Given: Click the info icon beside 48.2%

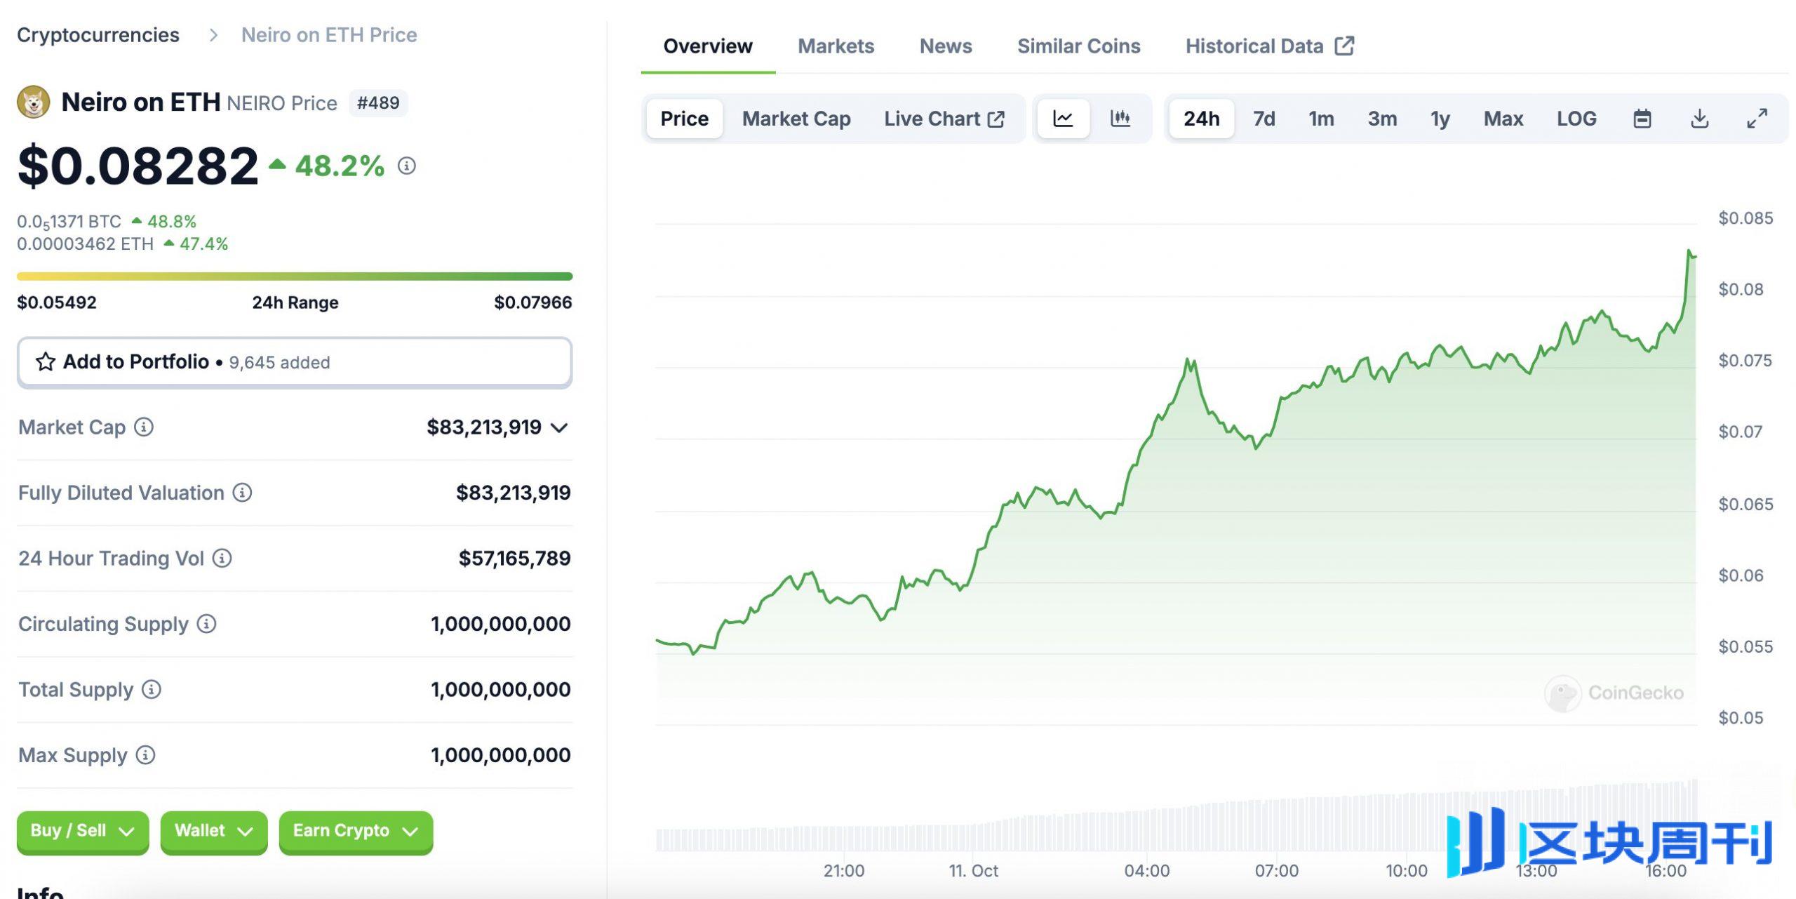Looking at the screenshot, I should (x=407, y=166).
